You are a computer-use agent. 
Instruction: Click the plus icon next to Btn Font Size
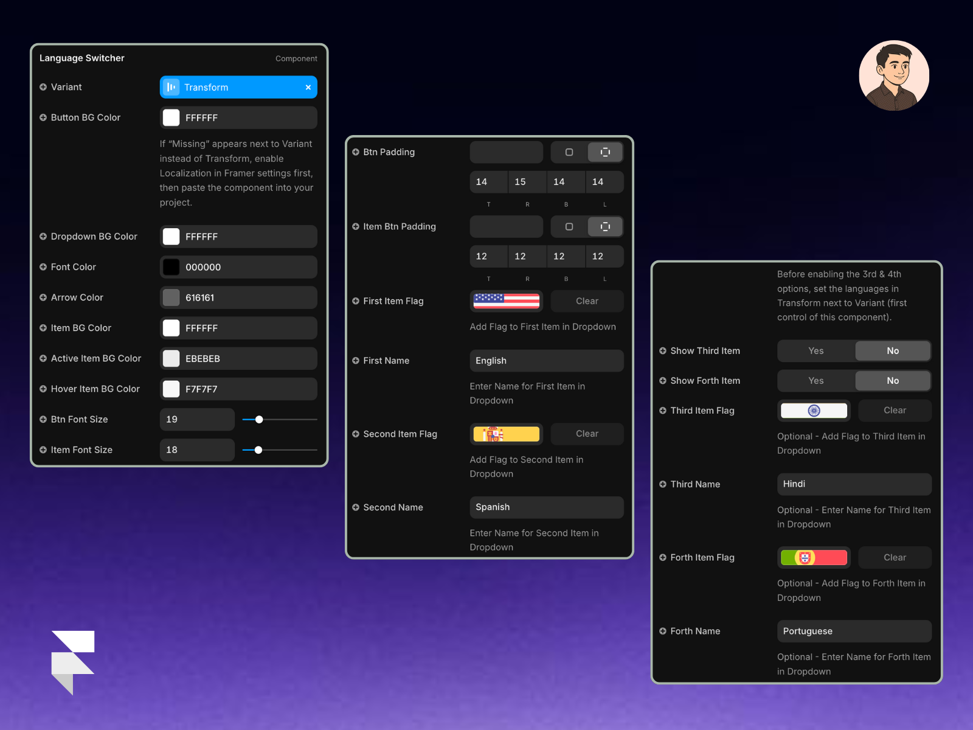point(43,419)
